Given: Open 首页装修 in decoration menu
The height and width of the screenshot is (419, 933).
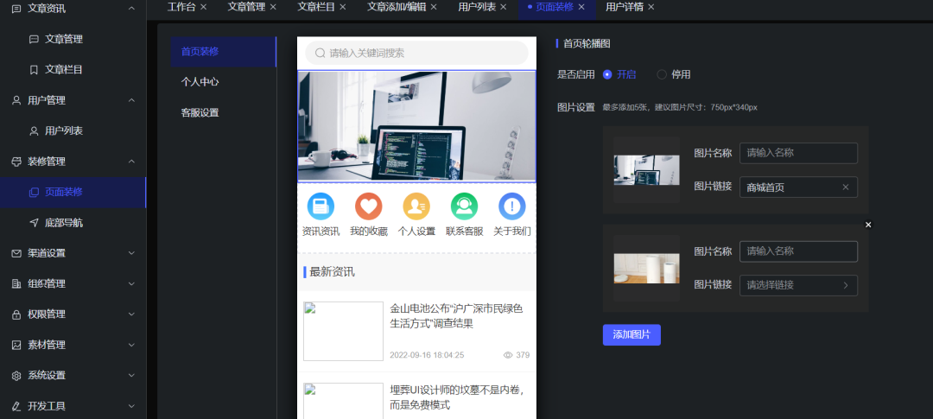Looking at the screenshot, I should (224, 52).
